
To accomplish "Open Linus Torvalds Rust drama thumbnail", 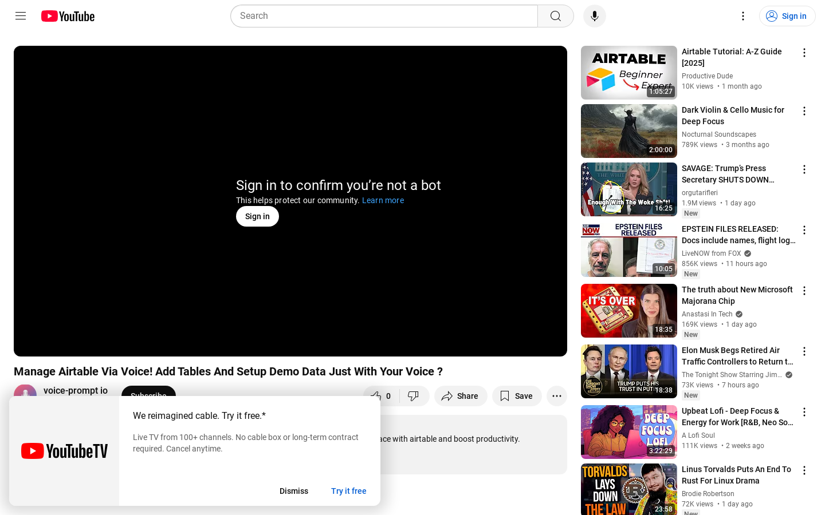I will [629, 489].
